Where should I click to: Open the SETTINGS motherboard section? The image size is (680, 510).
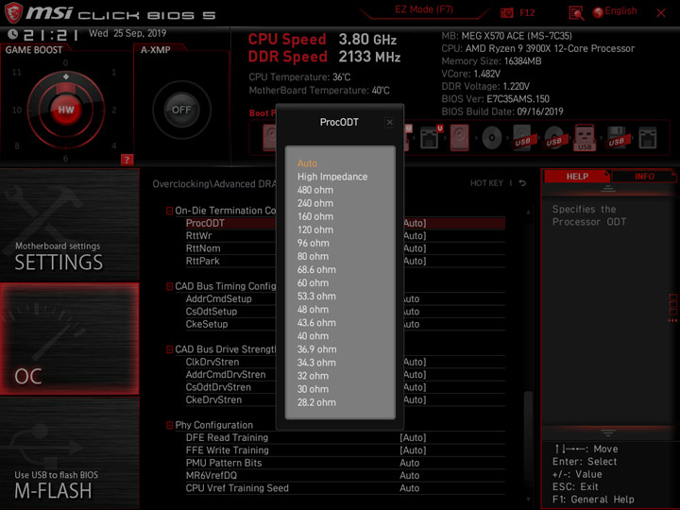pos(69,225)
